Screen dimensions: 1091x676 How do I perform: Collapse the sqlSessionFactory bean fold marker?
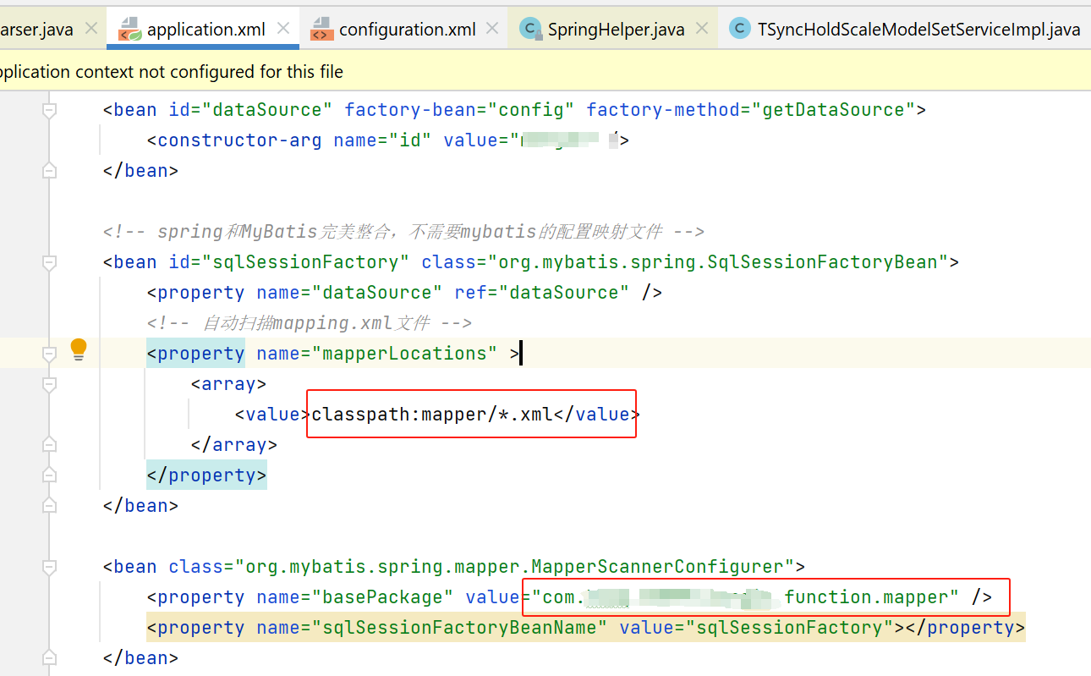(49, 262)
